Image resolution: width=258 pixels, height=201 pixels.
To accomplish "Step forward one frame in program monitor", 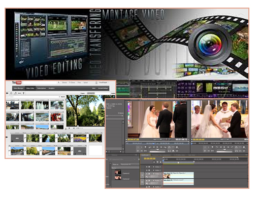I will (x=228, y=147).
